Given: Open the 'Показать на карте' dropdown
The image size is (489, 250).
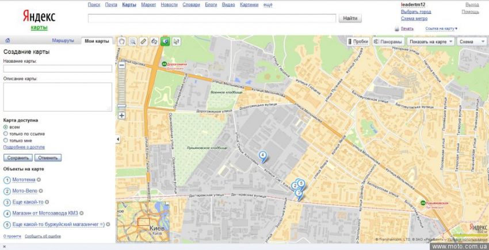Looking at the screenshot, I should coord(430,41).
